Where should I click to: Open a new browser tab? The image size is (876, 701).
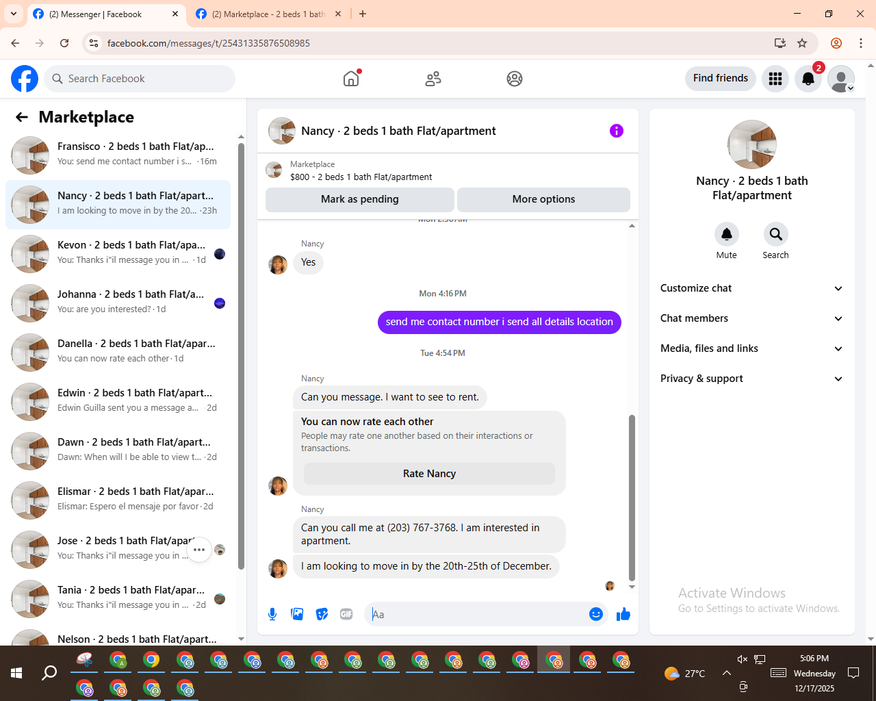pos(363,14)
